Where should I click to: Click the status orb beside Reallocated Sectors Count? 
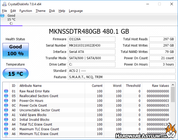pos(6,96)
